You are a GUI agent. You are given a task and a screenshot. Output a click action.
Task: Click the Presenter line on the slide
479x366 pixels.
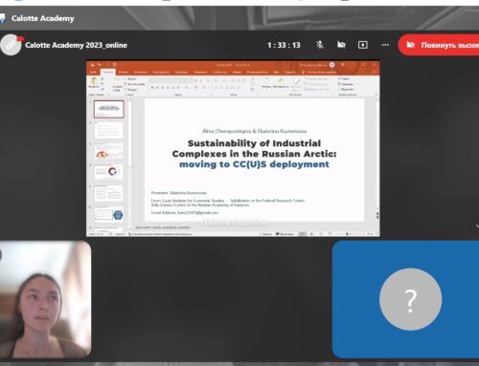179,193
